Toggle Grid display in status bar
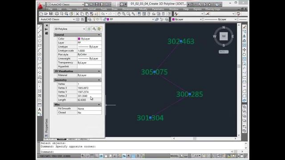The height and width of the screenshot is (160, 285). 92,156
